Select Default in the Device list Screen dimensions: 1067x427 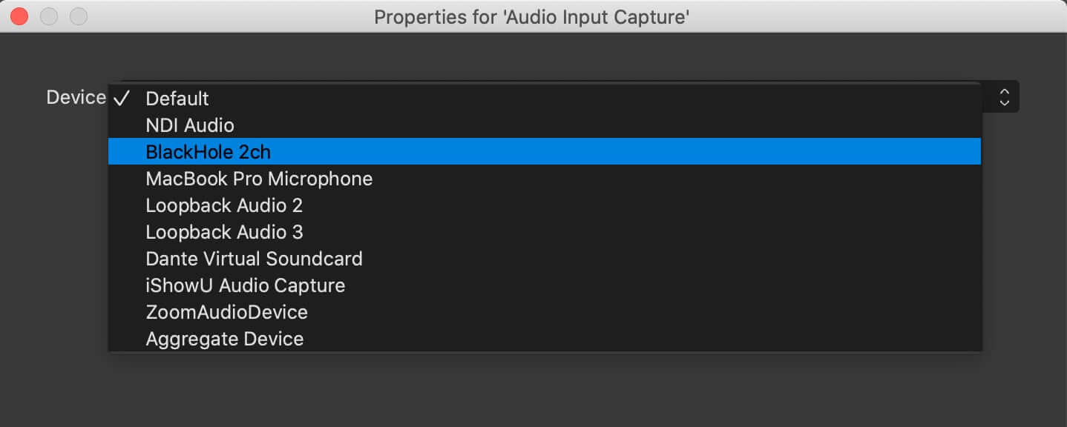[545, 99]
